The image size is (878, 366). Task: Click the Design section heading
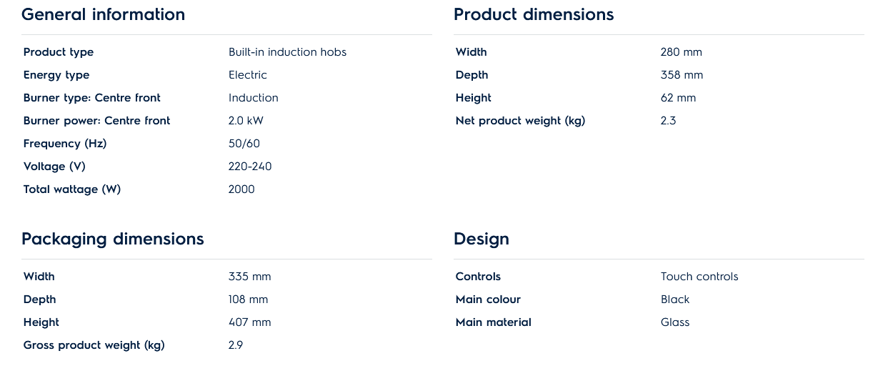click(x=482, y=239)
